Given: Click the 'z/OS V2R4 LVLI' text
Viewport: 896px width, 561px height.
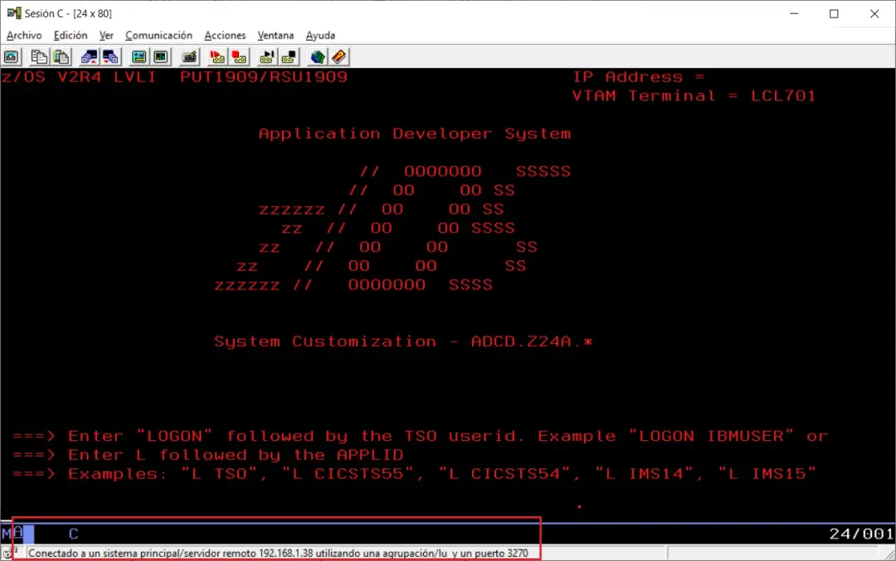Looking at the screenshot, I should point(79,77).
